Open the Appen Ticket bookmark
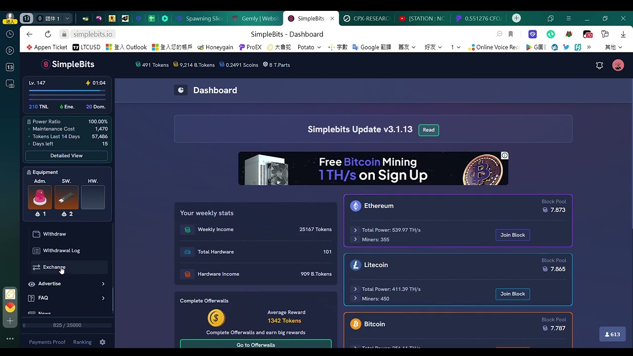 point(46,47)
